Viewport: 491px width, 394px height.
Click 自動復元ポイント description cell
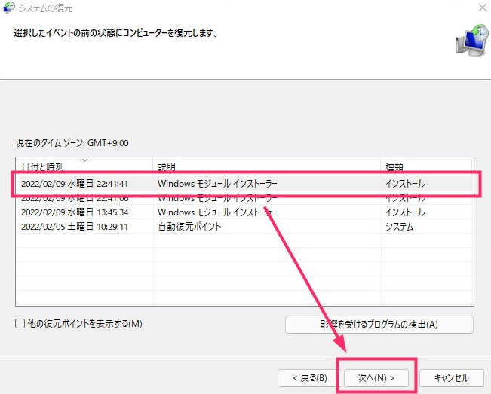pos(189,227)
